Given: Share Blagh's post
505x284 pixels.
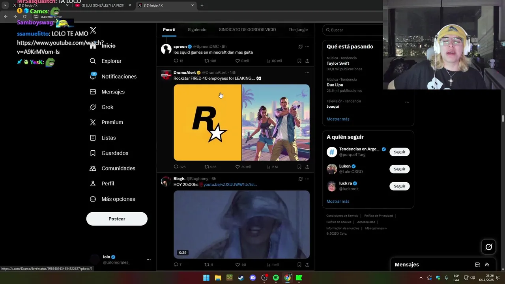Looking at the screenshot, I should click(x=307, y=265).
